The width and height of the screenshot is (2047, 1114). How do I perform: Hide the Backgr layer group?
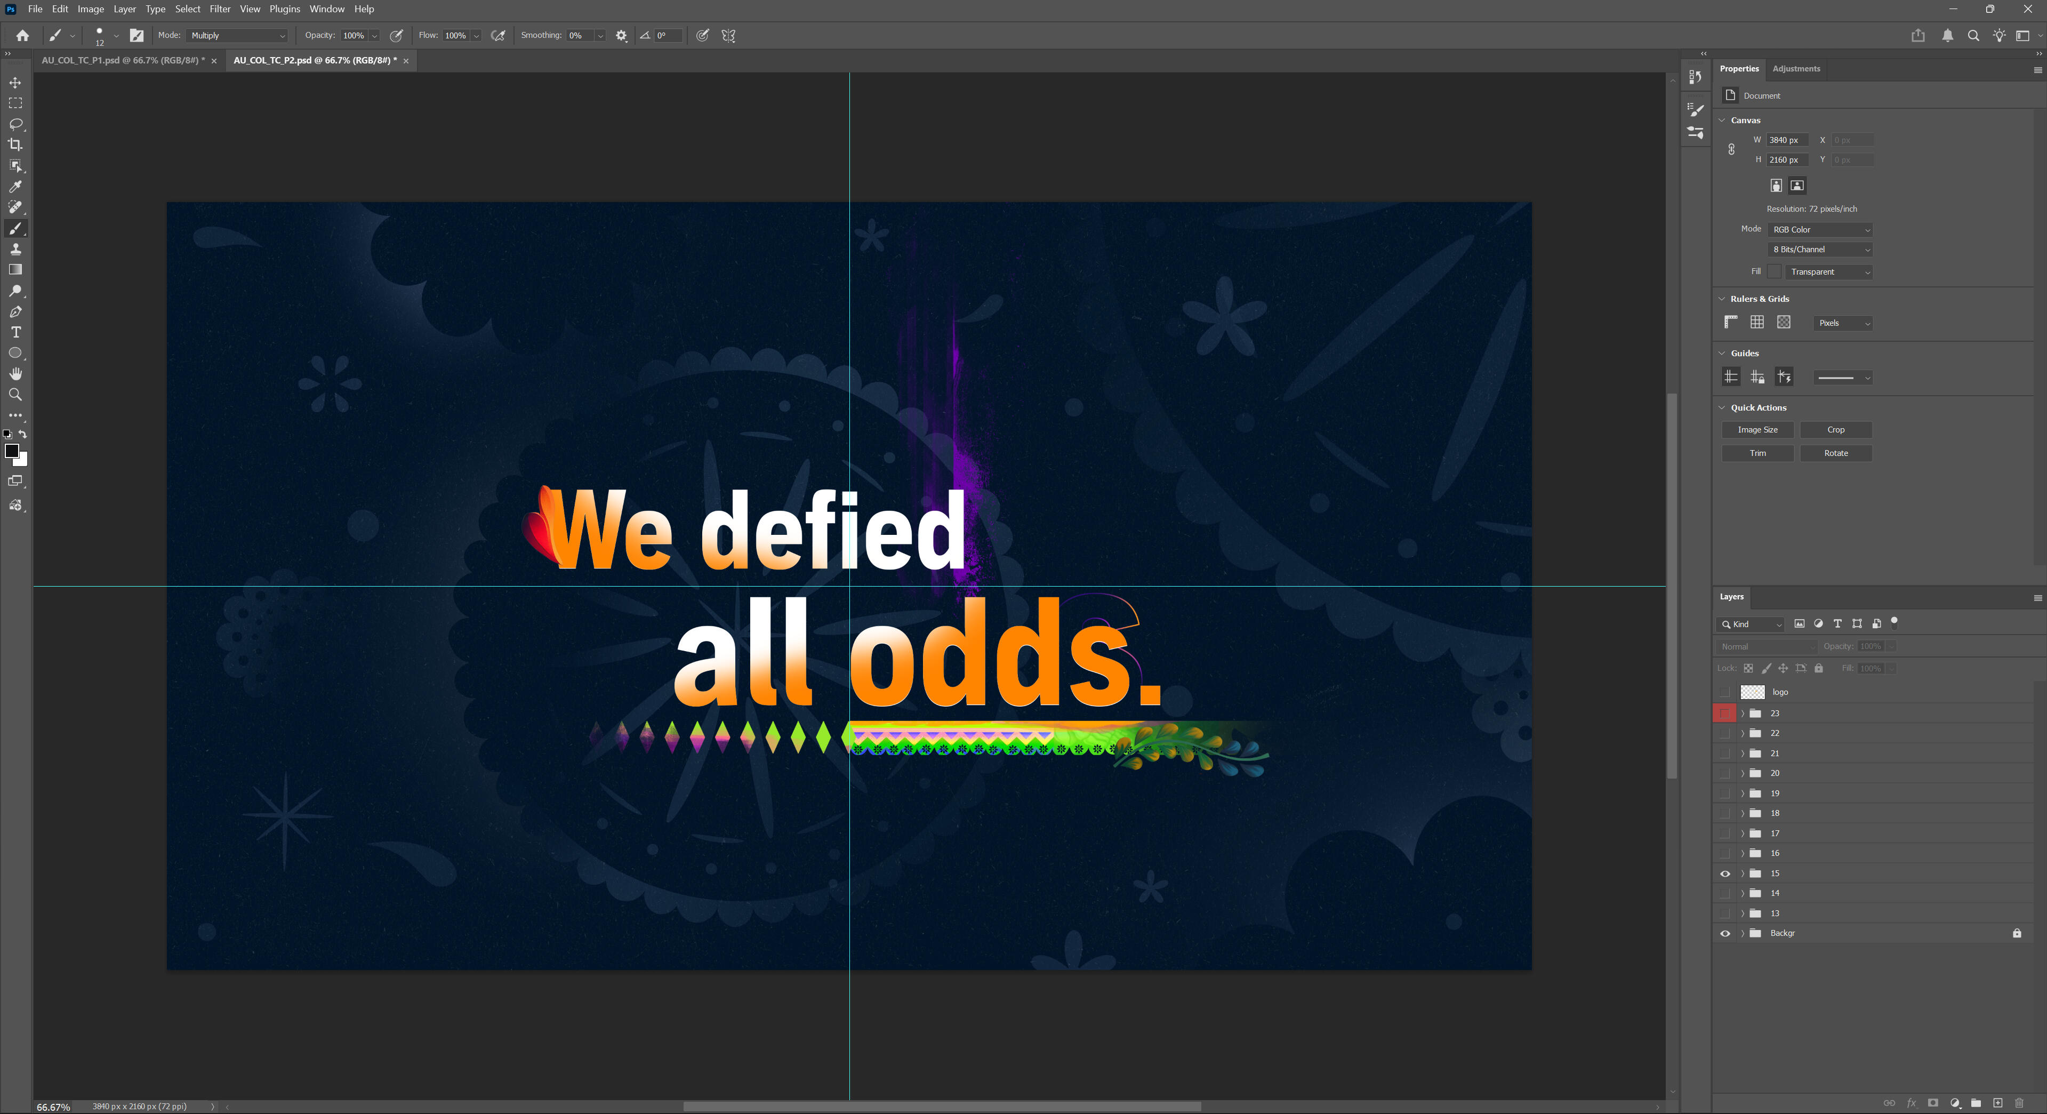click(x=1725, y=934)
